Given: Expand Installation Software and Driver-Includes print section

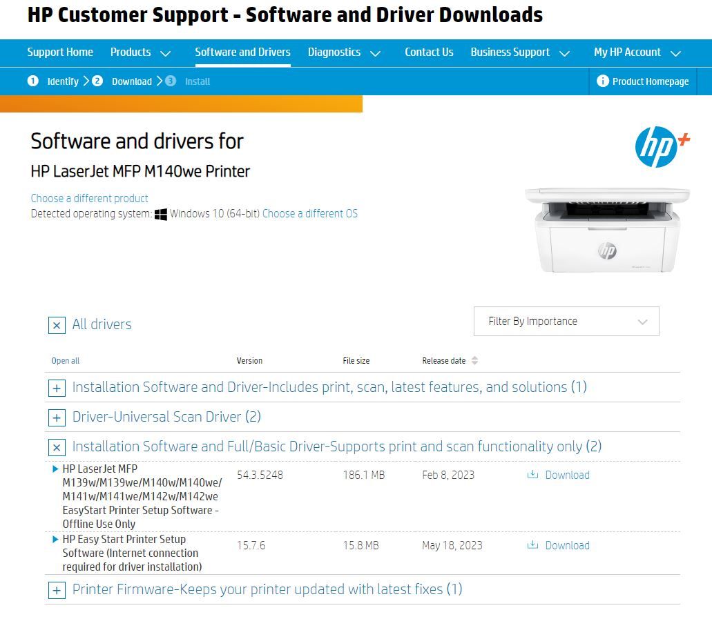Looking at the screenshot, I should click(x=57, y=388).
